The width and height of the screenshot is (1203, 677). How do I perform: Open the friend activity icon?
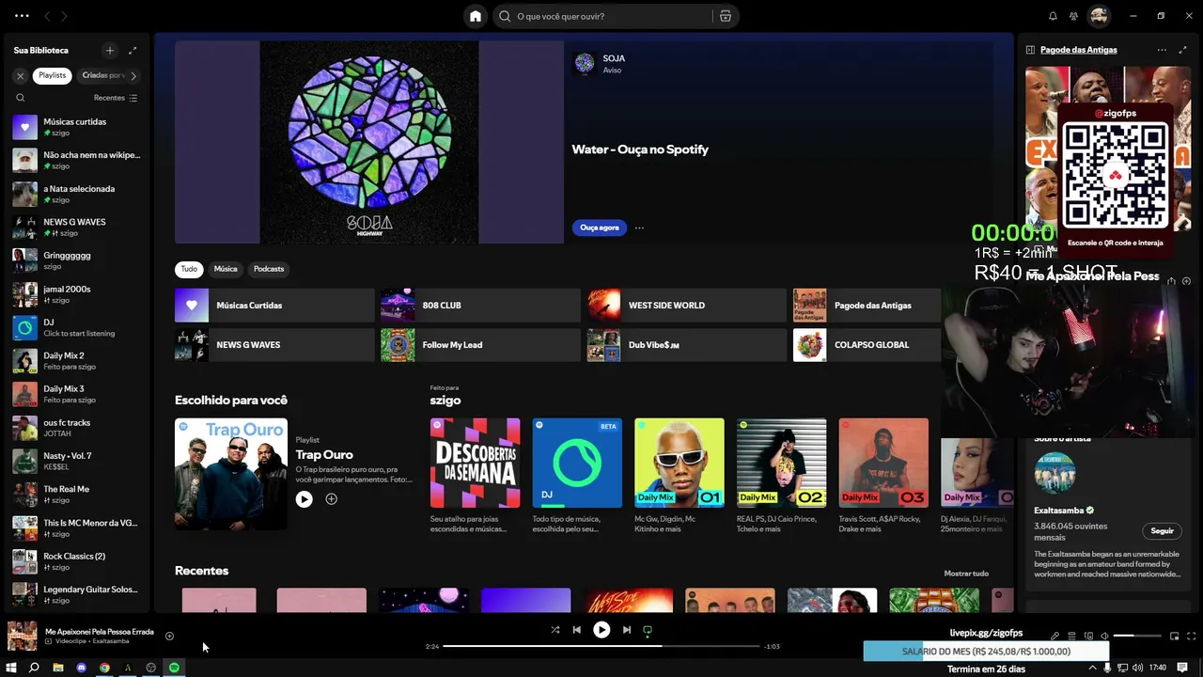point(1073,16)
